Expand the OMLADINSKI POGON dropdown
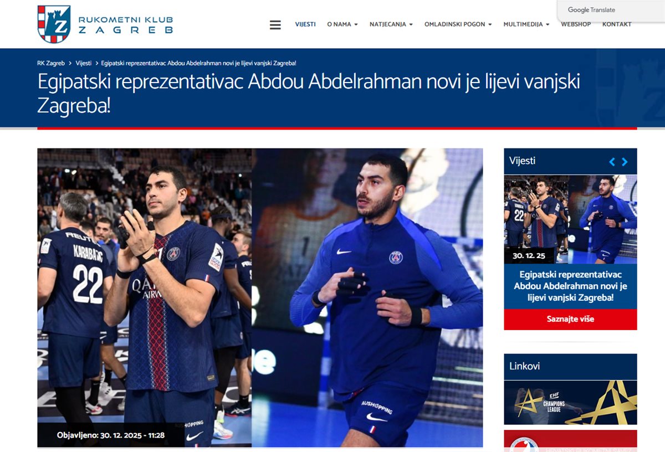Image resolution: width=665 pixels, height=452 pixels. pyautogui.click(x=458, y=24)
